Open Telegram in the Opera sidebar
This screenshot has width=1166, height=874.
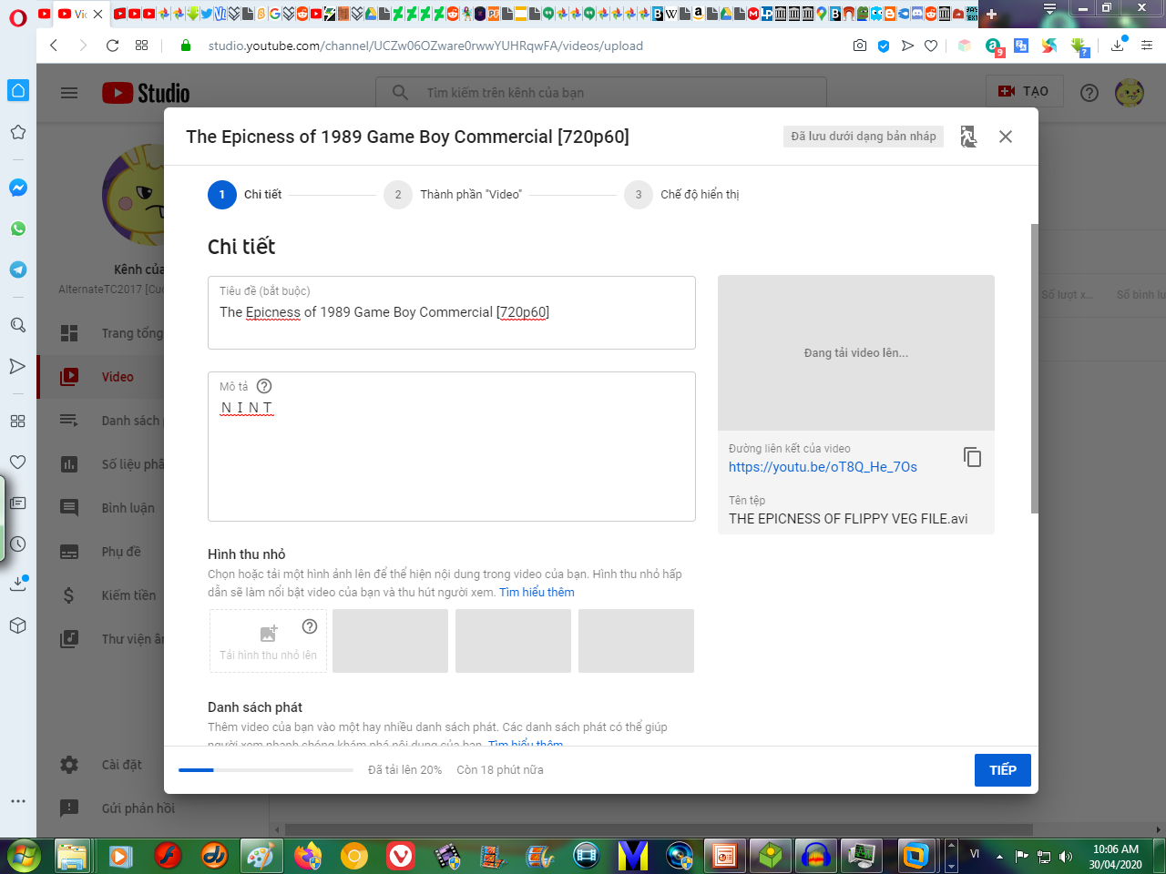[x=17, y=269]
